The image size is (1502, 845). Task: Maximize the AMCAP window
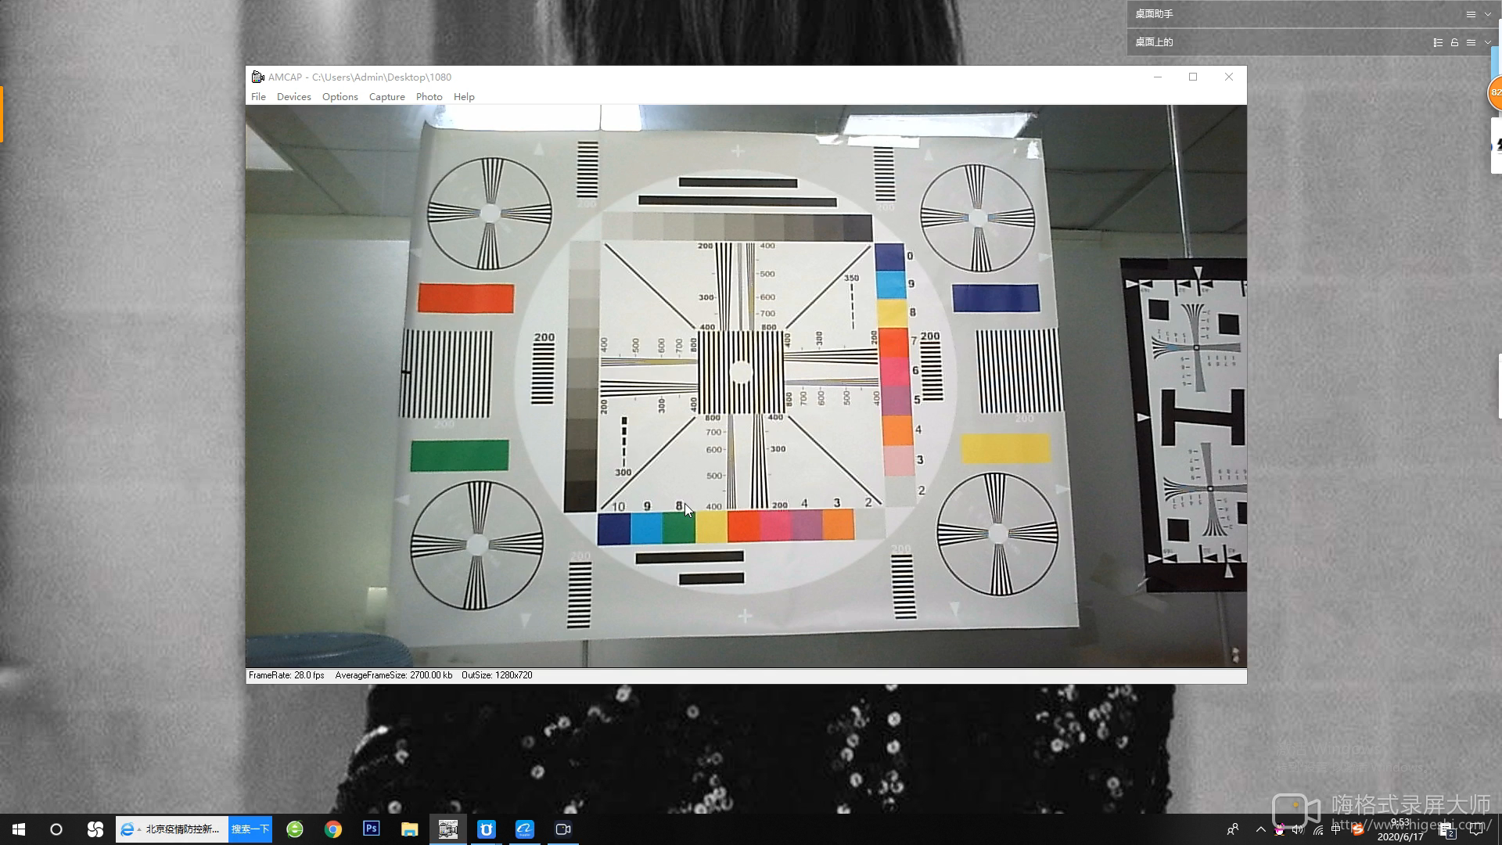tap(1193, 77)
